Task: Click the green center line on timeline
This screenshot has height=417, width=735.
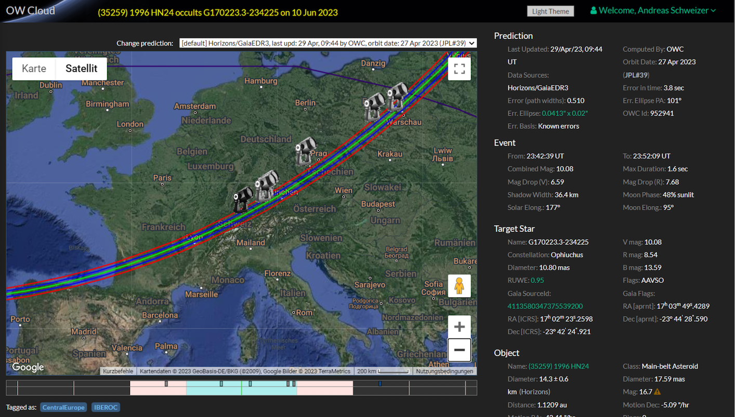Action: 241,388
